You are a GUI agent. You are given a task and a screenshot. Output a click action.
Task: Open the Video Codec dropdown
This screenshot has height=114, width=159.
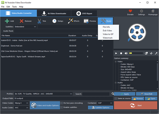(22, 103)
